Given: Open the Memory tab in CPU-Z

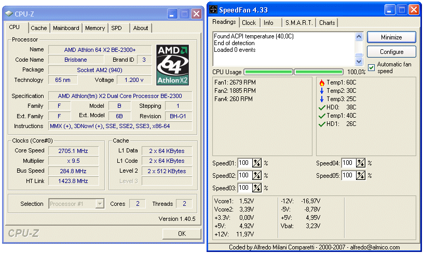Looking at the screenshot, I should [95, 28].
